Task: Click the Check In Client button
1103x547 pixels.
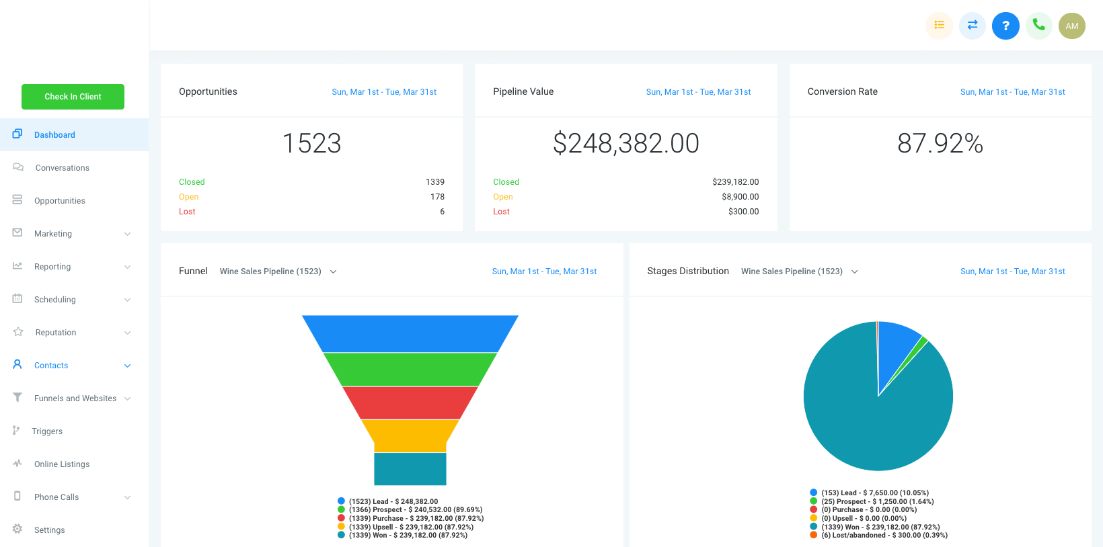Action: (x=73, y=97)
